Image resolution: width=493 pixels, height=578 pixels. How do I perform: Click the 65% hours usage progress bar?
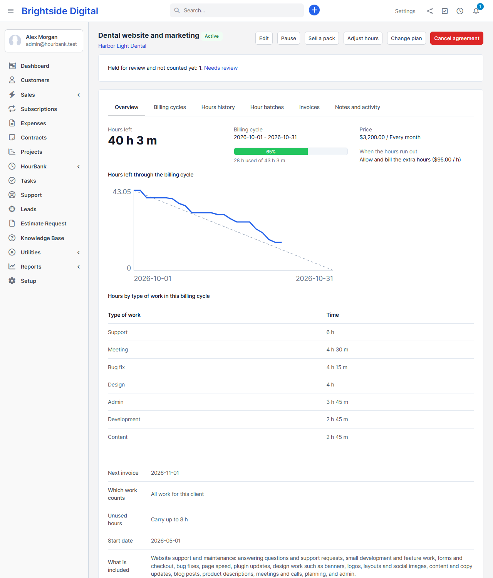click(291, 151)
